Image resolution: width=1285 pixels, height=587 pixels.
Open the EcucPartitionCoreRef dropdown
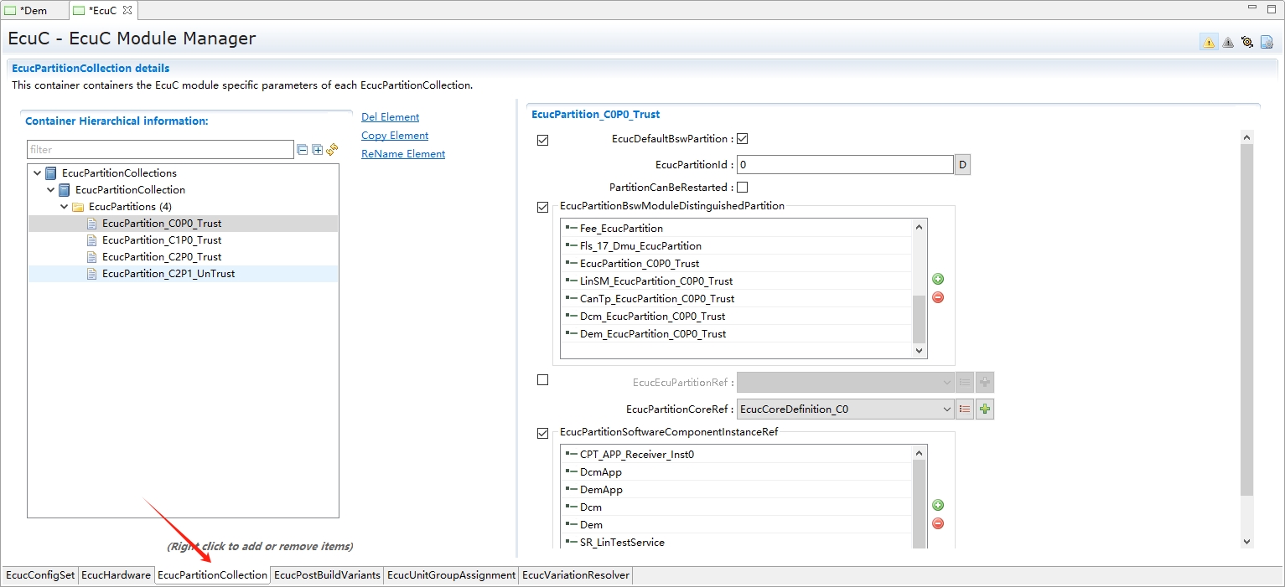point(946,409)
